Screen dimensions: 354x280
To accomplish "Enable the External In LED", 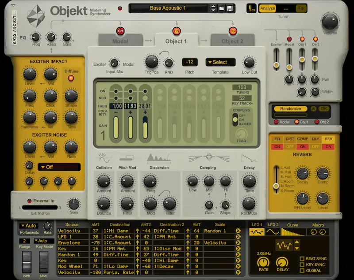I will (29, 201).
